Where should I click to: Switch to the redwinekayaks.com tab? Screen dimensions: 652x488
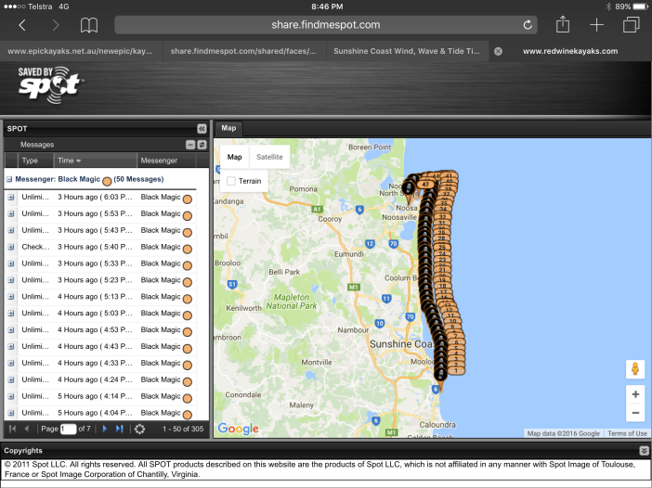[x=569, y=51]
